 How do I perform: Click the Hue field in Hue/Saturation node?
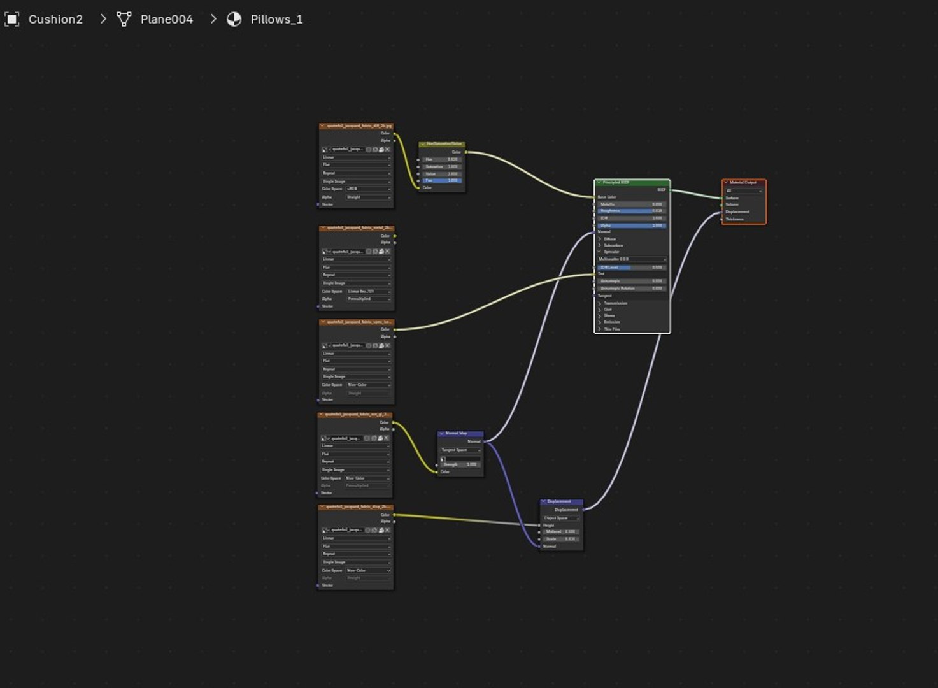(x=442, y=159)
